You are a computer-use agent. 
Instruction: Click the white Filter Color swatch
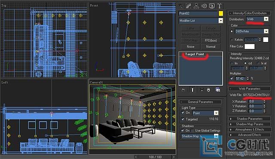[250, 46]
